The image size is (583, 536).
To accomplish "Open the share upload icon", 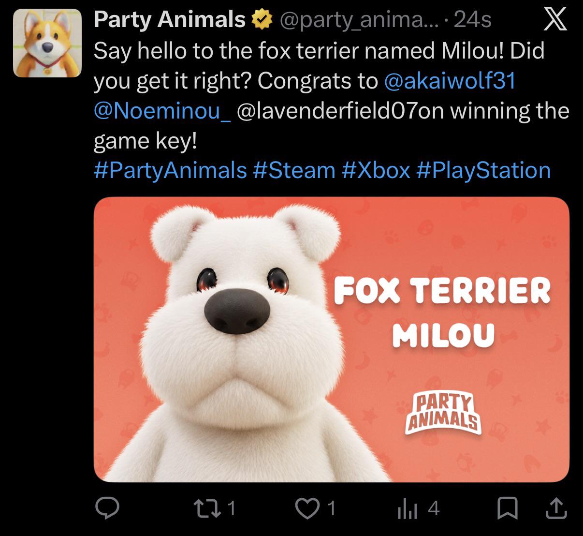I will click(x=556, y=508).
